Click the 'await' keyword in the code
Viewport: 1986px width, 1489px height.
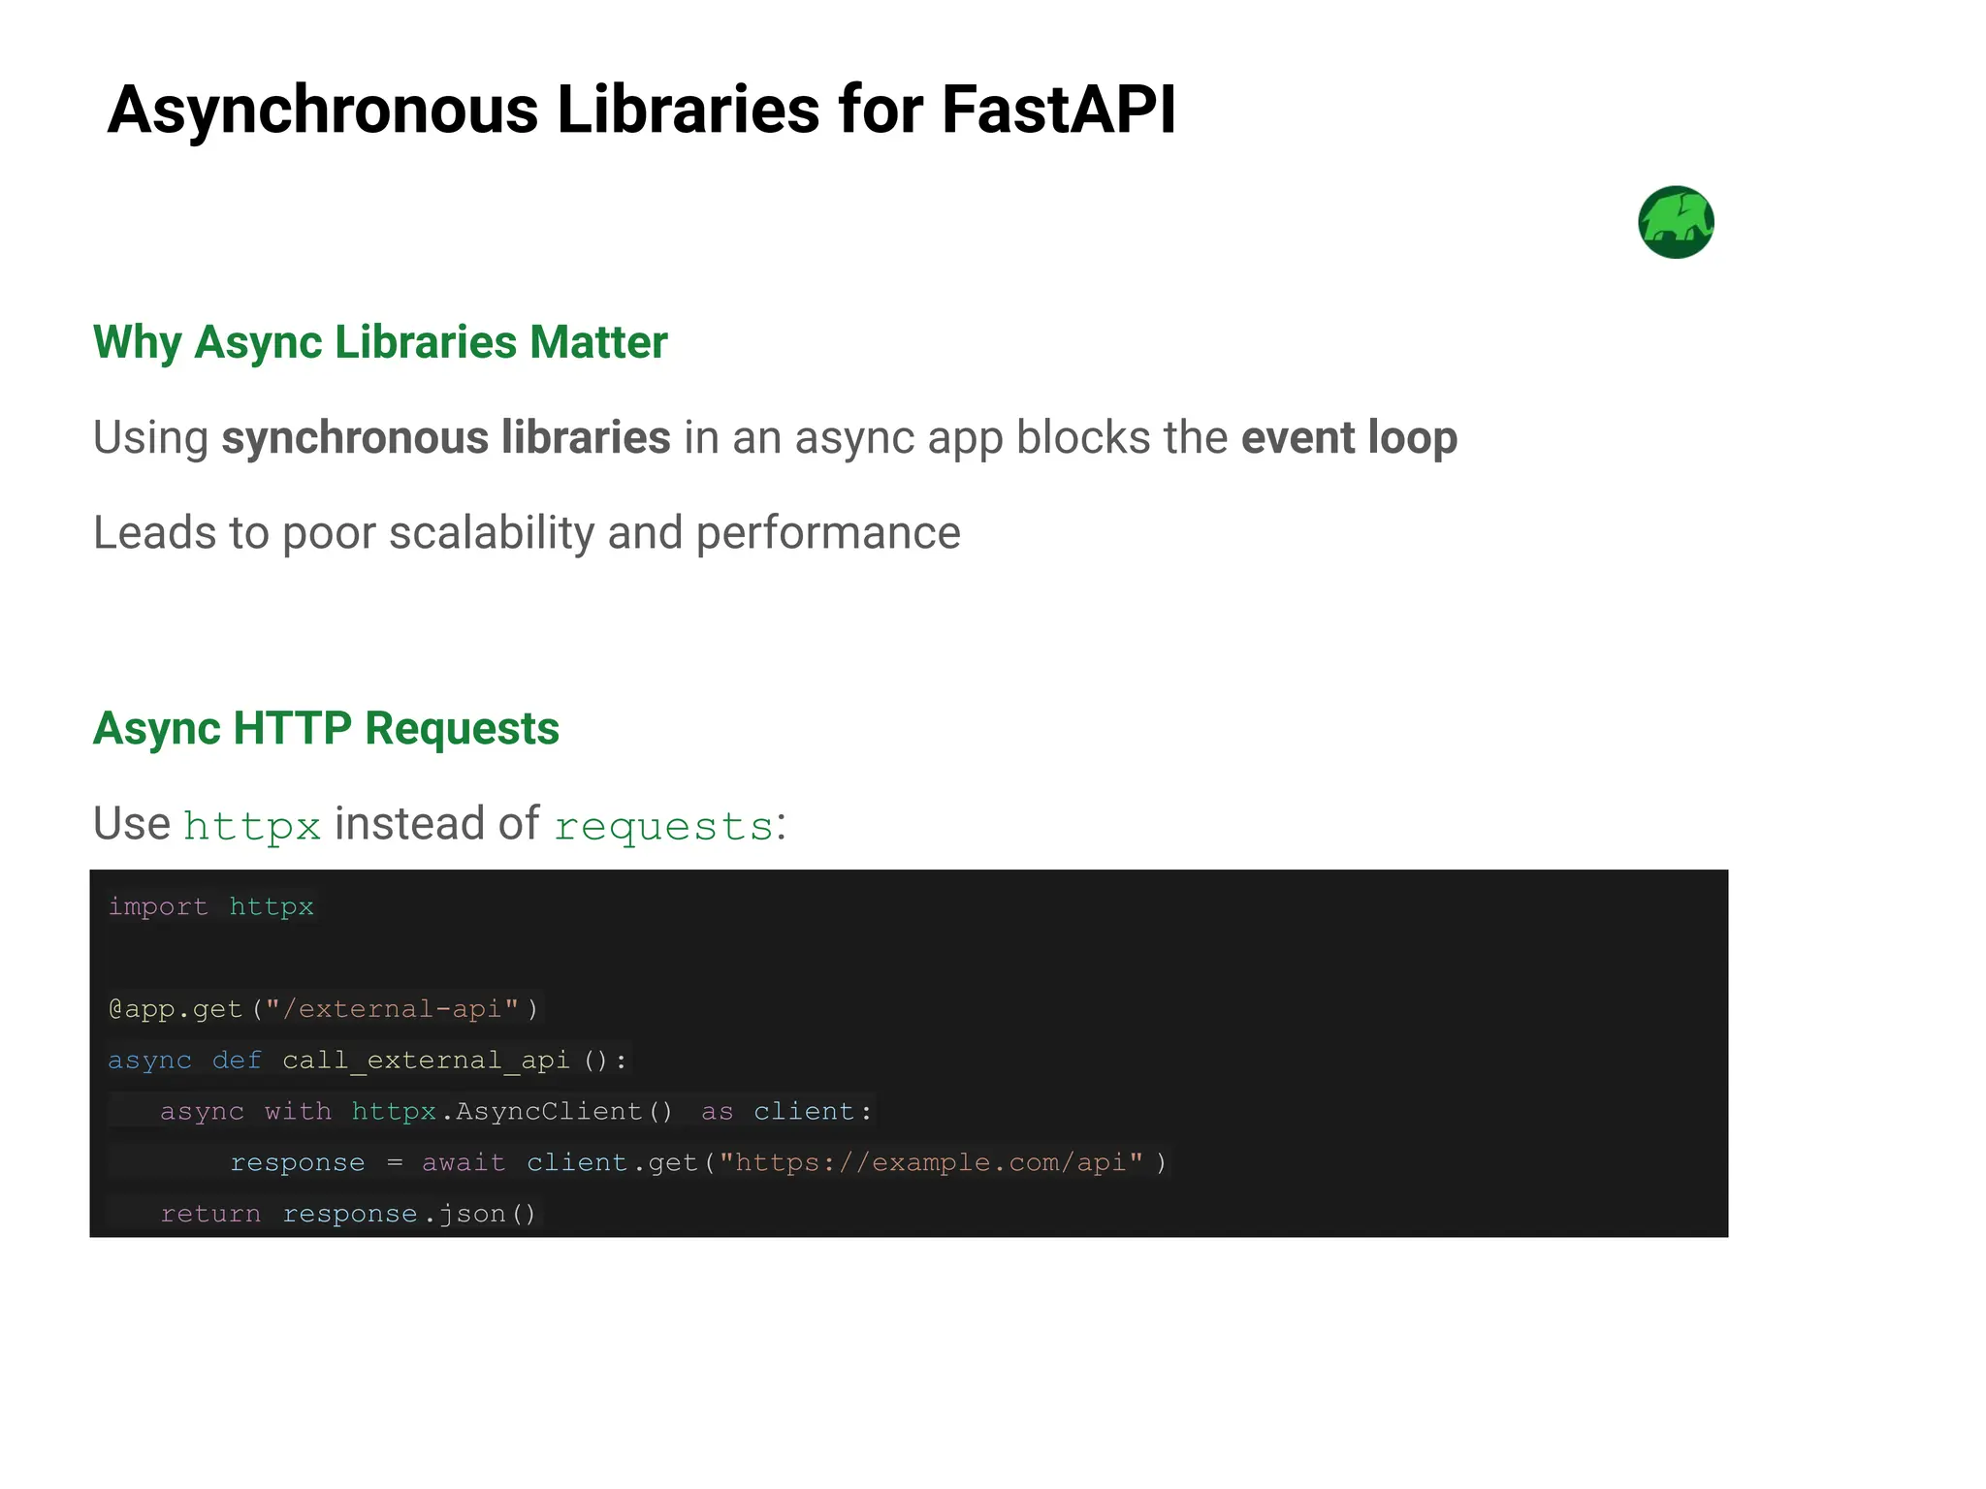(464, 1162)
